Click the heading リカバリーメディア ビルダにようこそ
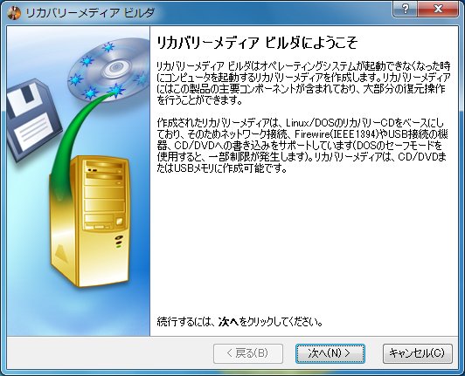This screenshot has height=376, width=465. [257, 43]
